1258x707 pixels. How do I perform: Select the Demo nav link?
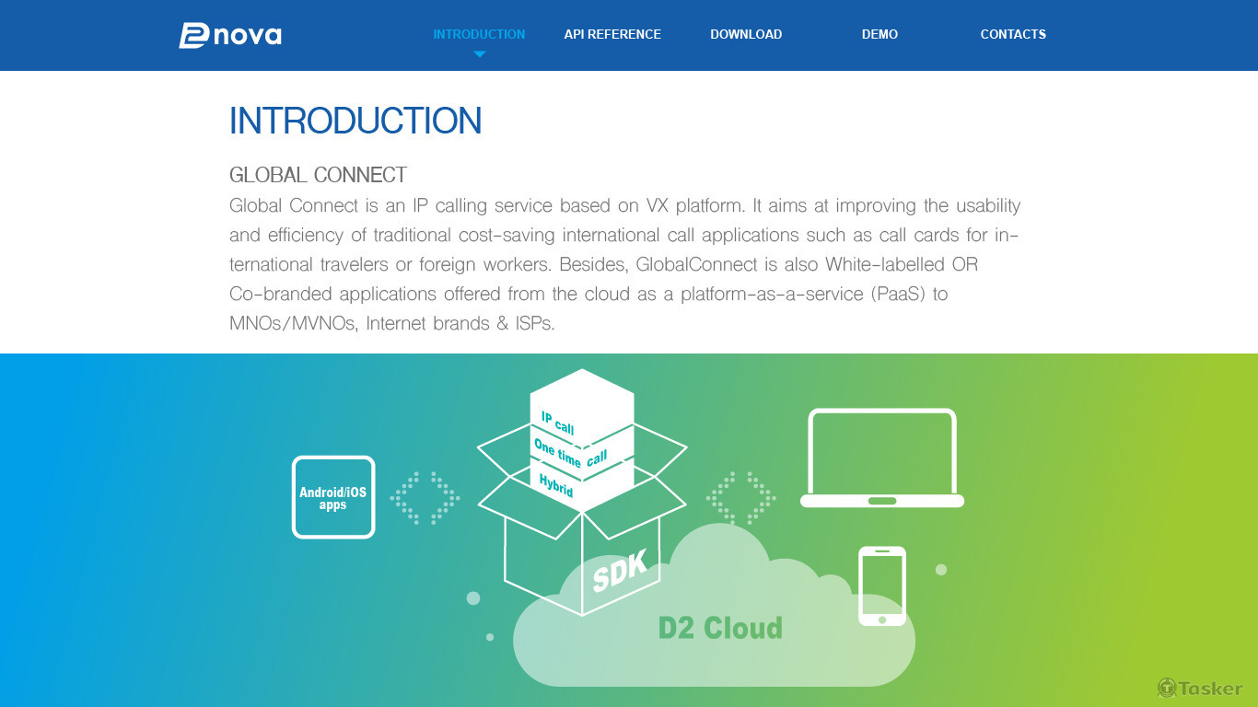(879, 34)
